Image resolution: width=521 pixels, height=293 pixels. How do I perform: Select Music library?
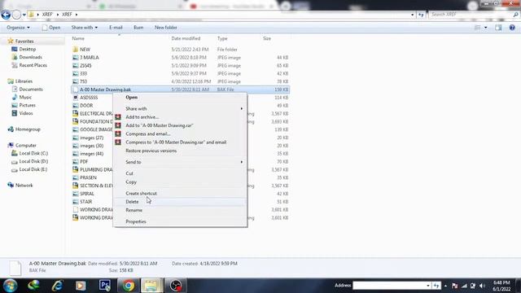[25, 97]
